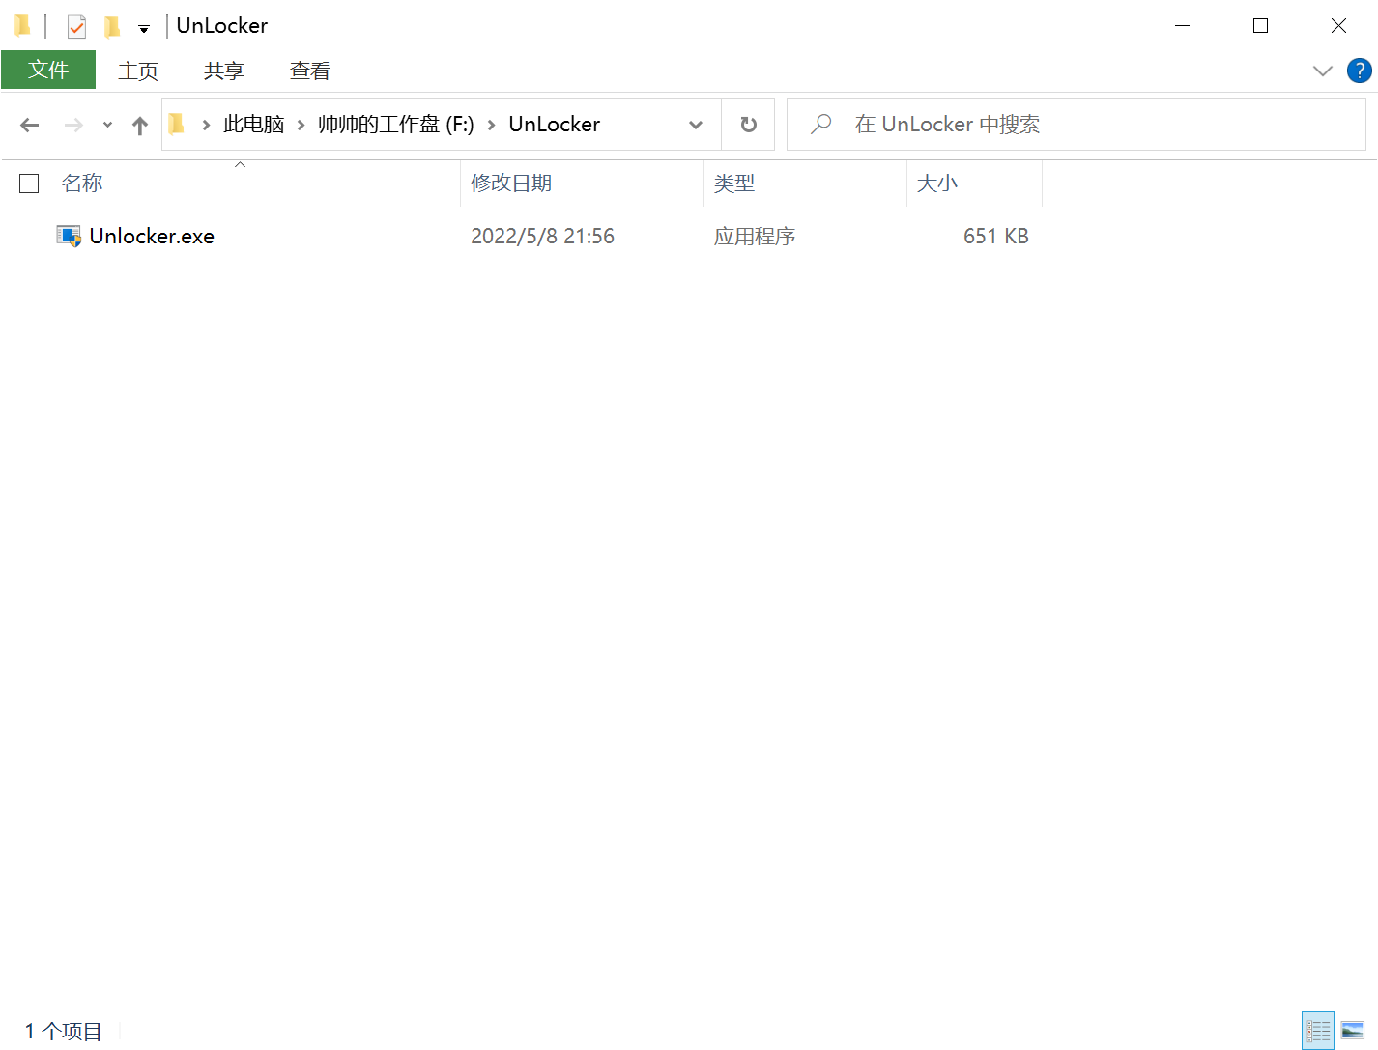Screen dimensions: 1378x1050
Task: Open Help with the blue question icon
Action: coord(1360,71)
